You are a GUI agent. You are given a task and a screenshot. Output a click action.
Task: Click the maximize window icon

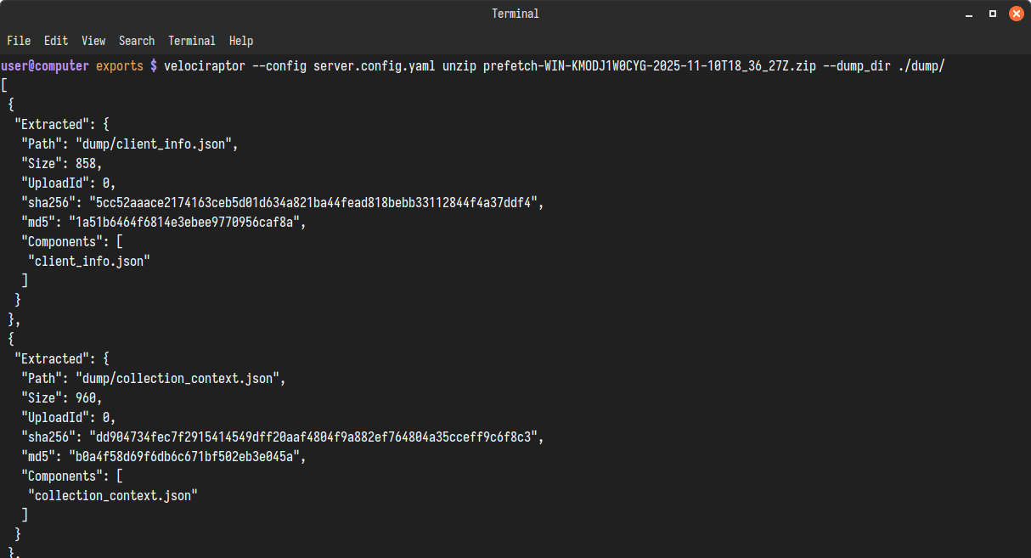(x=991, y=14)
